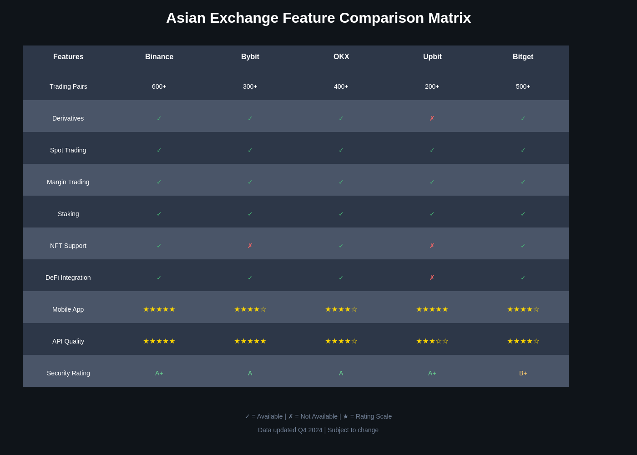
Task: Select the Bitget column header
Action: pos(523,57)
